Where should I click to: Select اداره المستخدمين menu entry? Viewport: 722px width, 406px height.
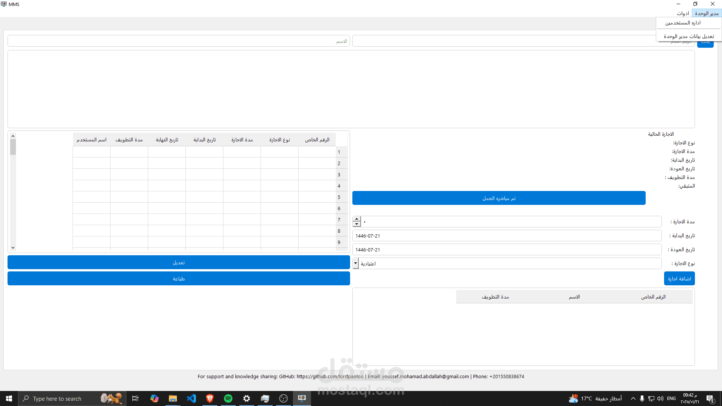(x=683, y=23)
